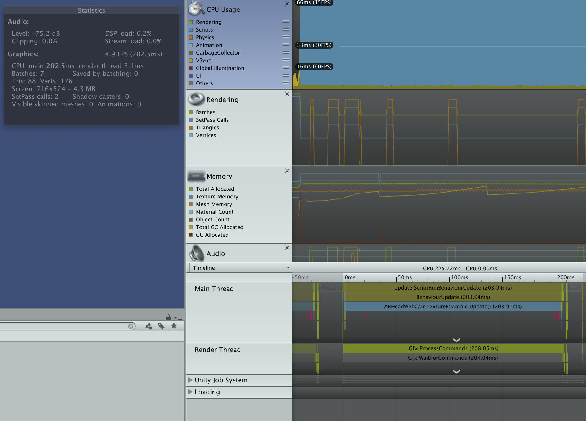Expand the Unity Job System group

191,380
